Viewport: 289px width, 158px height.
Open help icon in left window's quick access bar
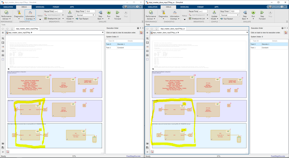[137, 7]
